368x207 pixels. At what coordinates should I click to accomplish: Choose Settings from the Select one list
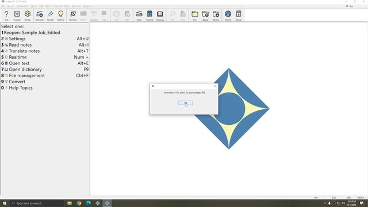pyautogui.click(x=45, y=39)
